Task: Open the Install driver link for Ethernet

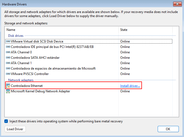Action: coord(130,86)
